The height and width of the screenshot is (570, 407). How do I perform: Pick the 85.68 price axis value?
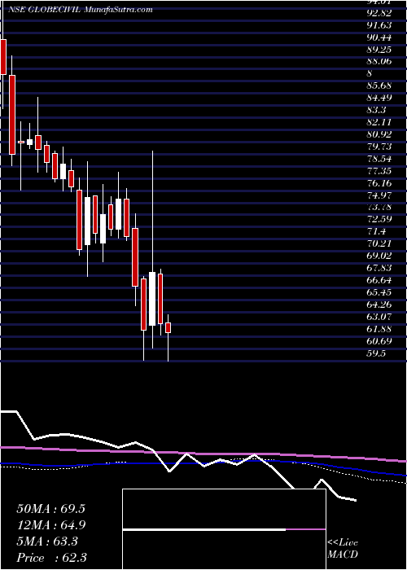click(x=379, y=85)
